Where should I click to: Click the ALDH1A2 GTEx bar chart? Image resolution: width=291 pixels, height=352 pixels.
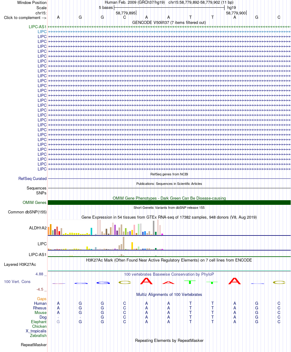coord(105,228)
